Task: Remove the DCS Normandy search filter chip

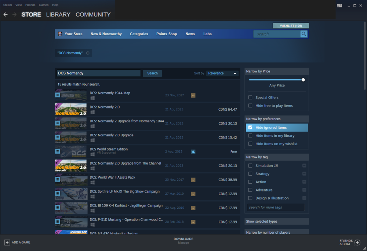Action: click(88, 53)
